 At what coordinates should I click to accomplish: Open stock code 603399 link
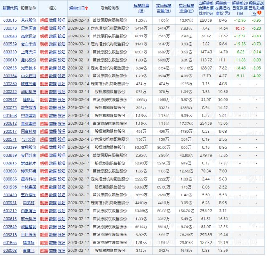point(10,147)
